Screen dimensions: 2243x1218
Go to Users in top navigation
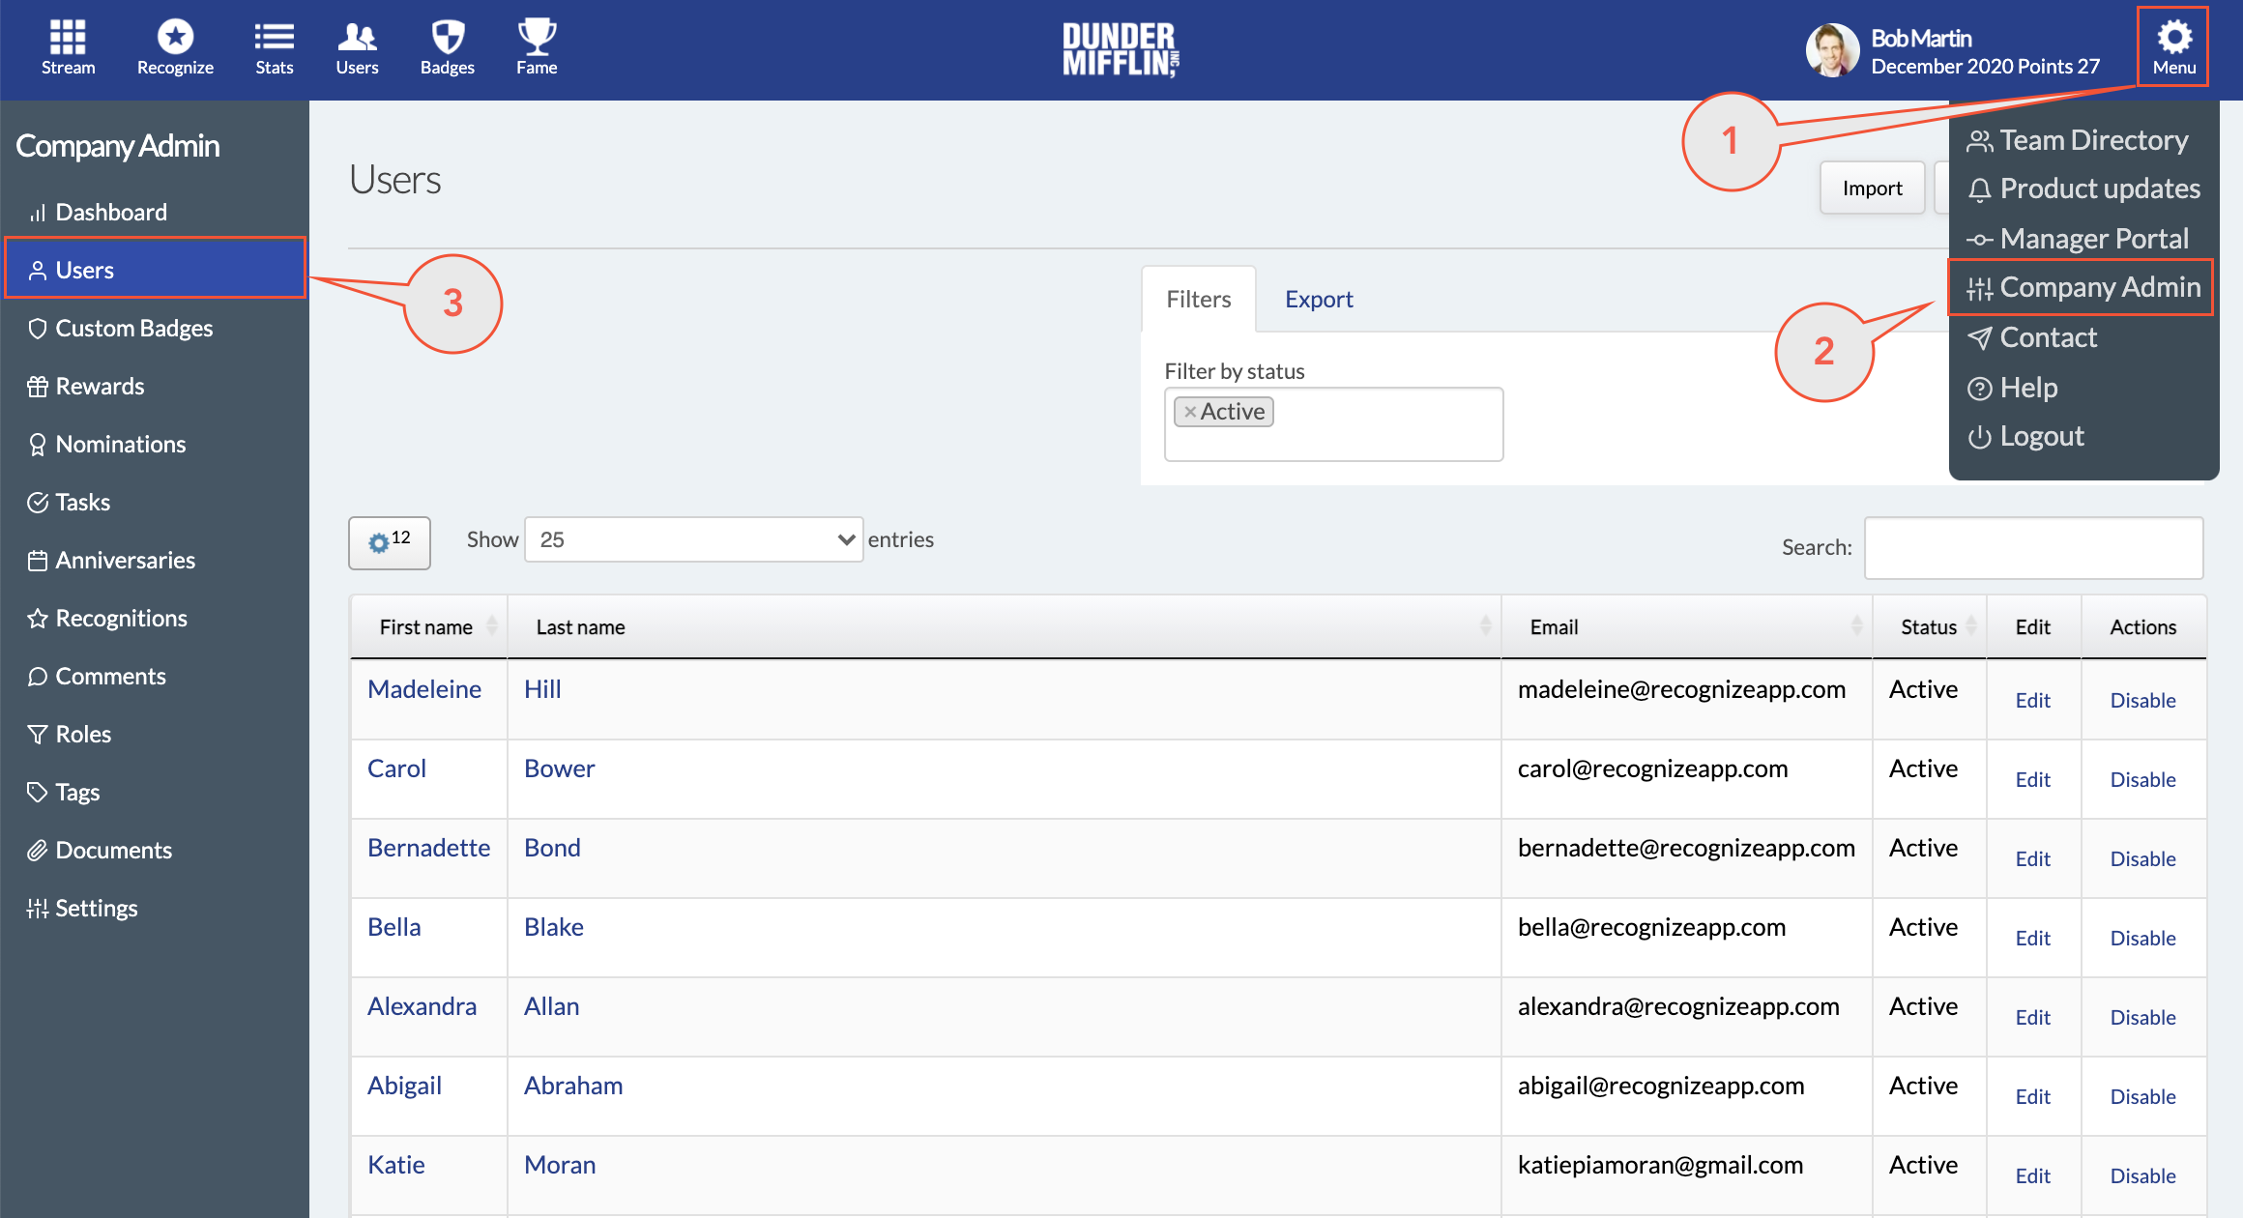click(357, 47)
